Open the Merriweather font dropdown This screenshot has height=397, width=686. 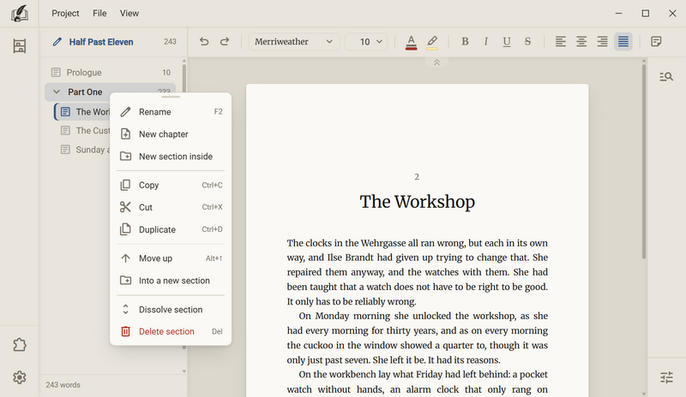pyautogui.click(x=293, y=41)
